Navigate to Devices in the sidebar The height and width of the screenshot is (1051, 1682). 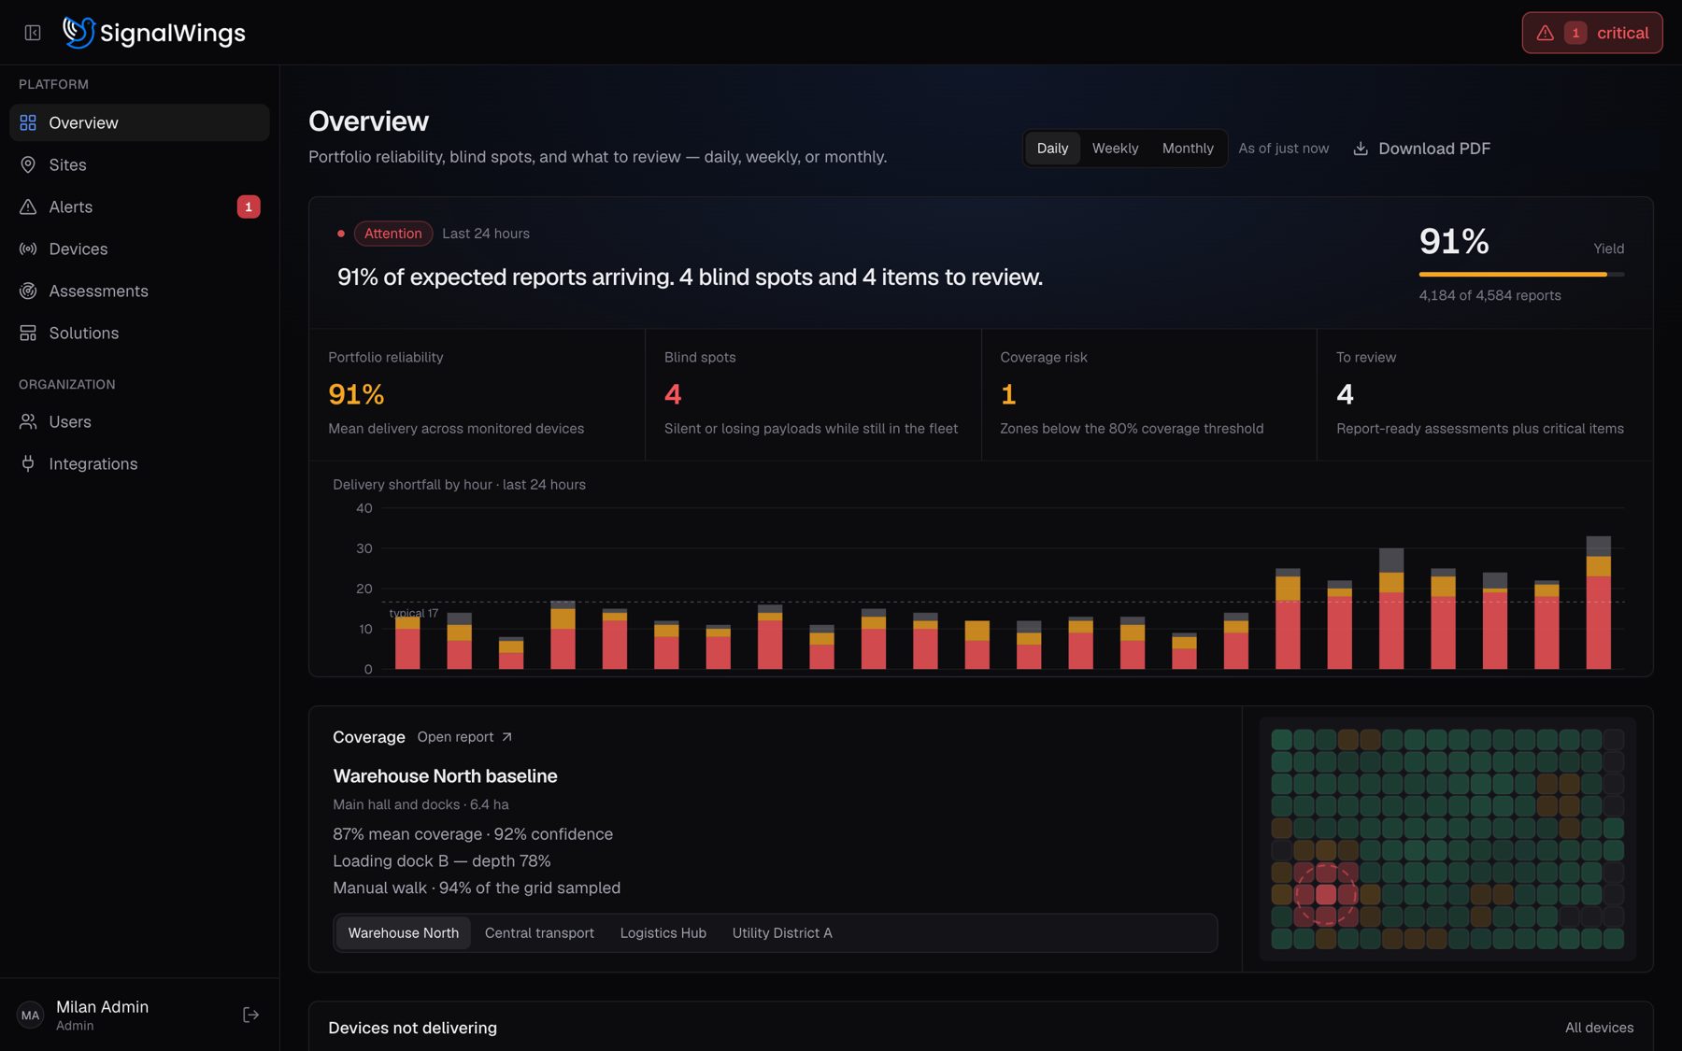point(139,249)
